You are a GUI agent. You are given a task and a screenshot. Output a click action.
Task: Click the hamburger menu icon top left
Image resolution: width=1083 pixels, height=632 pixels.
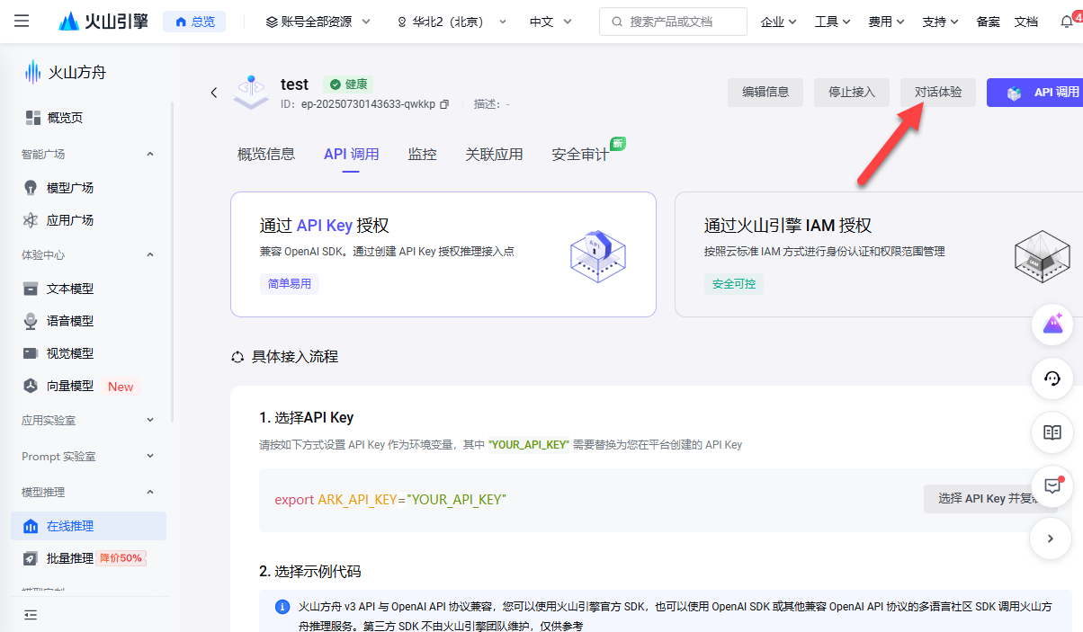22,22
